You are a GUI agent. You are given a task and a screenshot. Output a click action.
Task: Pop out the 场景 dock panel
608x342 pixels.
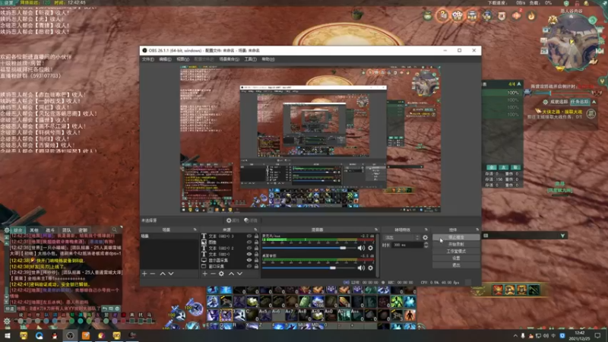pyautogui.click(x=195, y=230)
